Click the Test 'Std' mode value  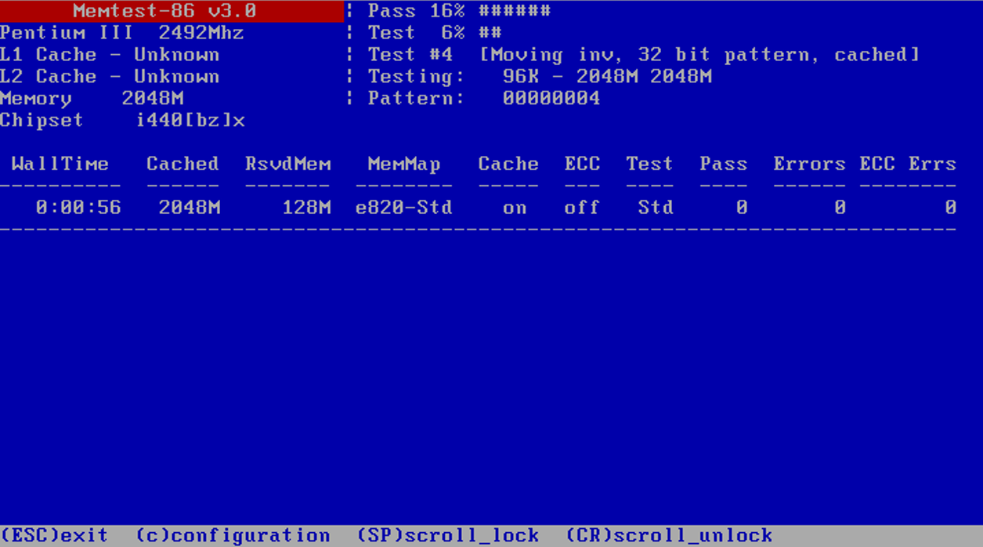[x=655, y=208]
